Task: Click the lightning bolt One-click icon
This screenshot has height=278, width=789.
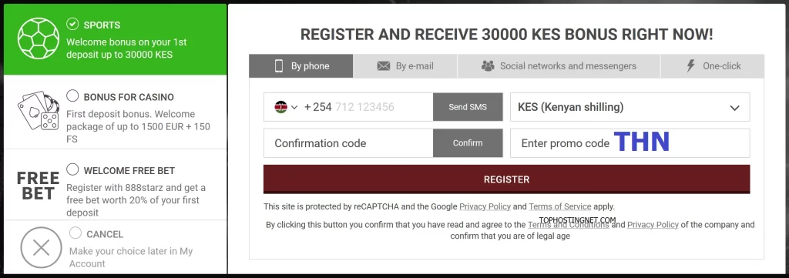Action: [x=691, y=66]
